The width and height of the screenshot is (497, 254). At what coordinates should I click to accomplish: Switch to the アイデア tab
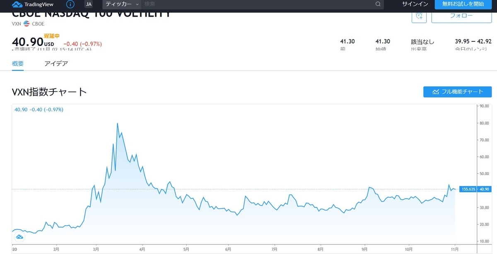click(x=56, y=64)
